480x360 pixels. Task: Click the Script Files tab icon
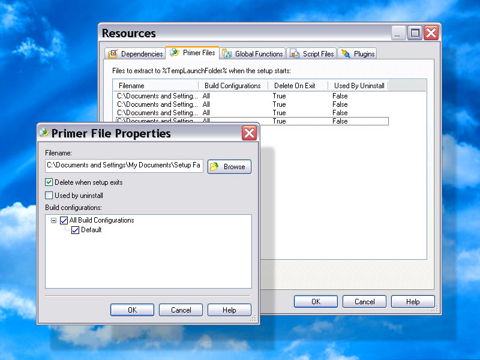pos(295,53)
